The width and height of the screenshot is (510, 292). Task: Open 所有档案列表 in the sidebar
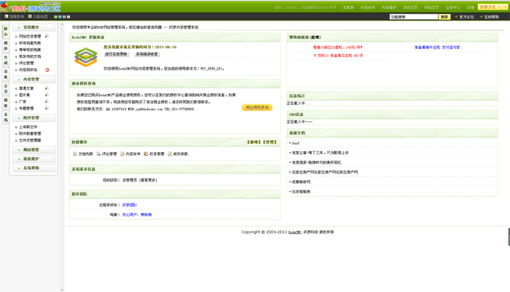pyautogui.click(x=30, y=43)
